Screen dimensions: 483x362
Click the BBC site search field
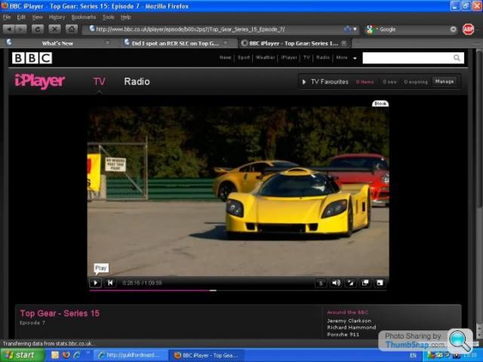point(408,58)
